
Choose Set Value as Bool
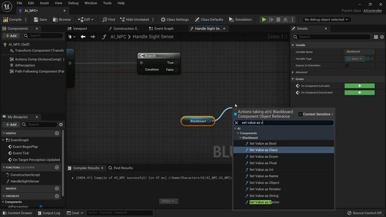click(x=263, y=143)
